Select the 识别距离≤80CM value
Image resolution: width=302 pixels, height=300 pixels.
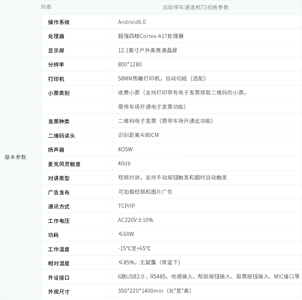coord(138,135)
